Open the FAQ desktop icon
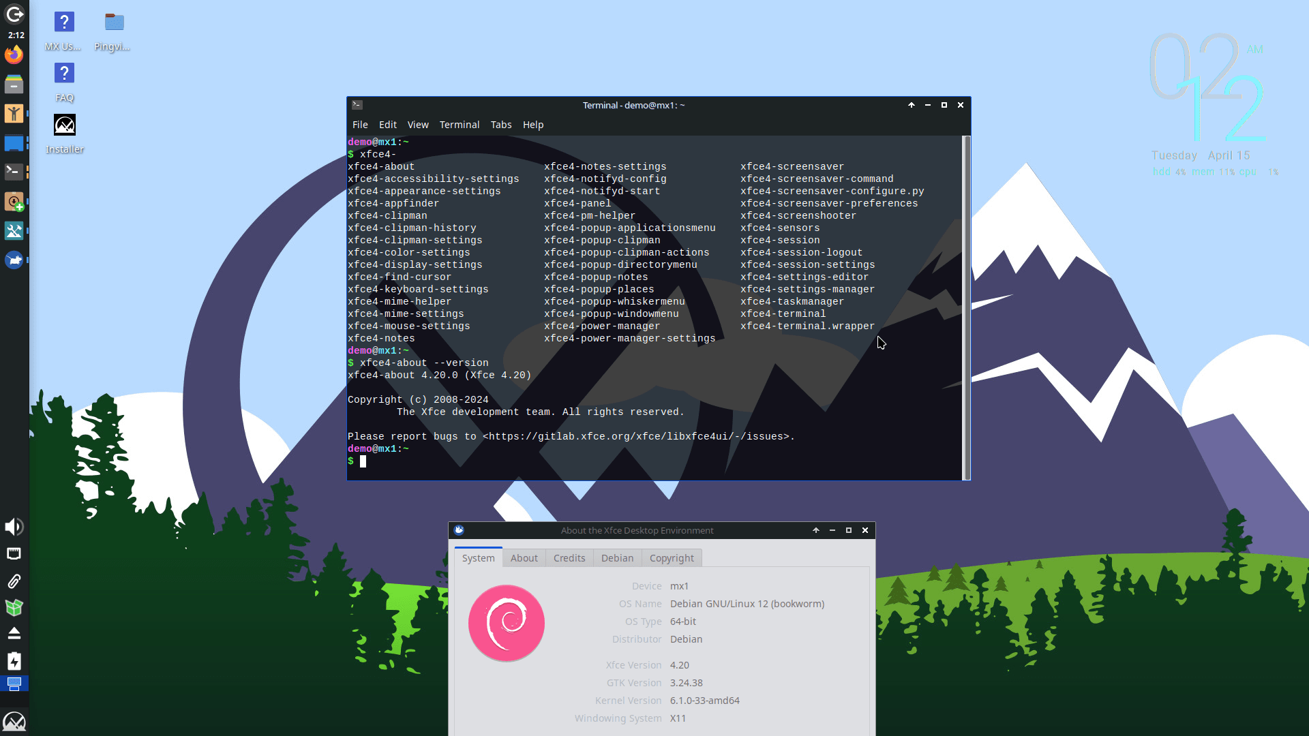Screen dimensions: 1309x736 pyautogui.click(x=64, y=82)
